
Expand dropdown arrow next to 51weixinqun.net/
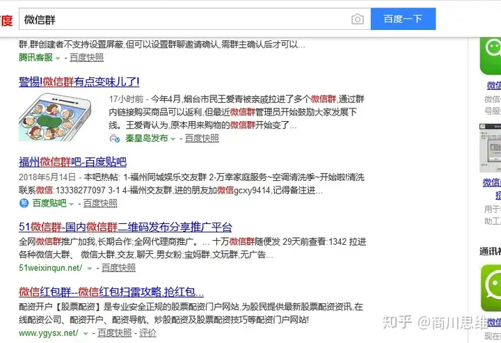[x=90, y=269]
